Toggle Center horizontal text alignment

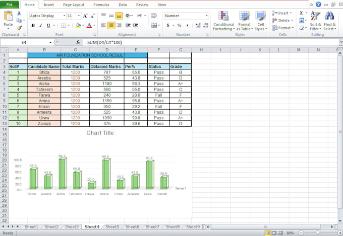tap(111, 25)
